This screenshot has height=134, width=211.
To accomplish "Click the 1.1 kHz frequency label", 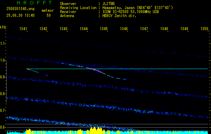I will pos(3,44).
